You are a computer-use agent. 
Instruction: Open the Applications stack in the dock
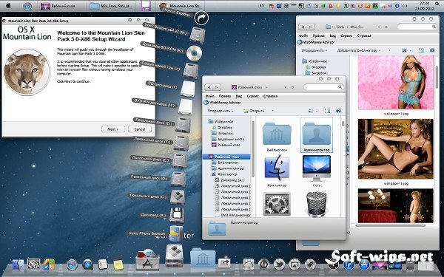147,259
